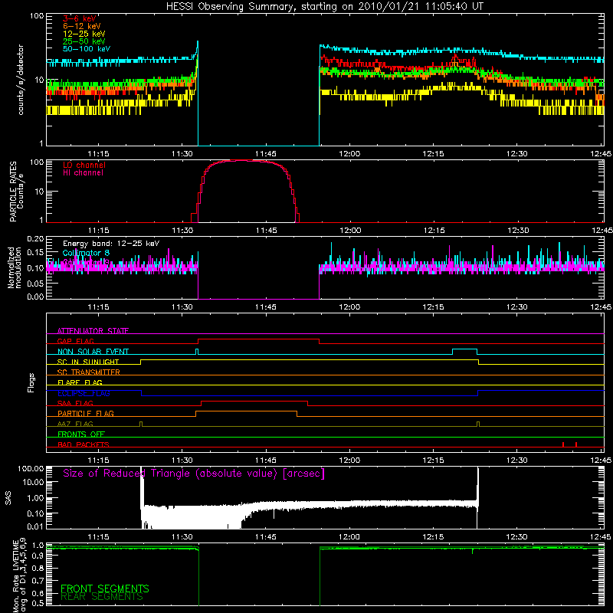Click the FRONTS OFF flag label
Screen dimensions: 613x613
click(81, 434)
